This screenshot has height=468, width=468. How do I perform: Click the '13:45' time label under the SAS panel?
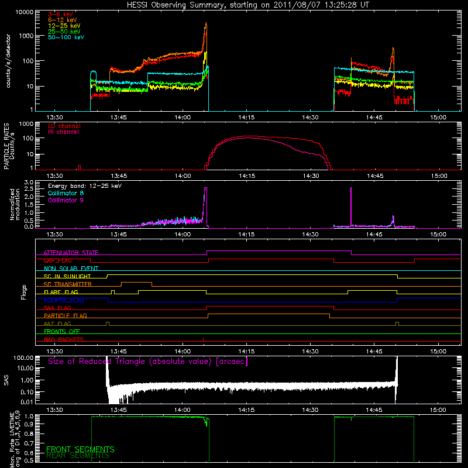click(119, 410)
